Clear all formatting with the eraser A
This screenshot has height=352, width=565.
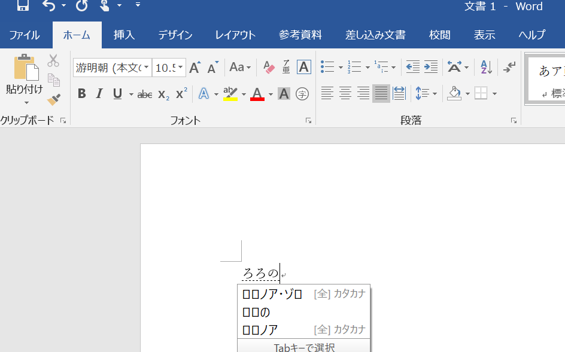point(269,68)
